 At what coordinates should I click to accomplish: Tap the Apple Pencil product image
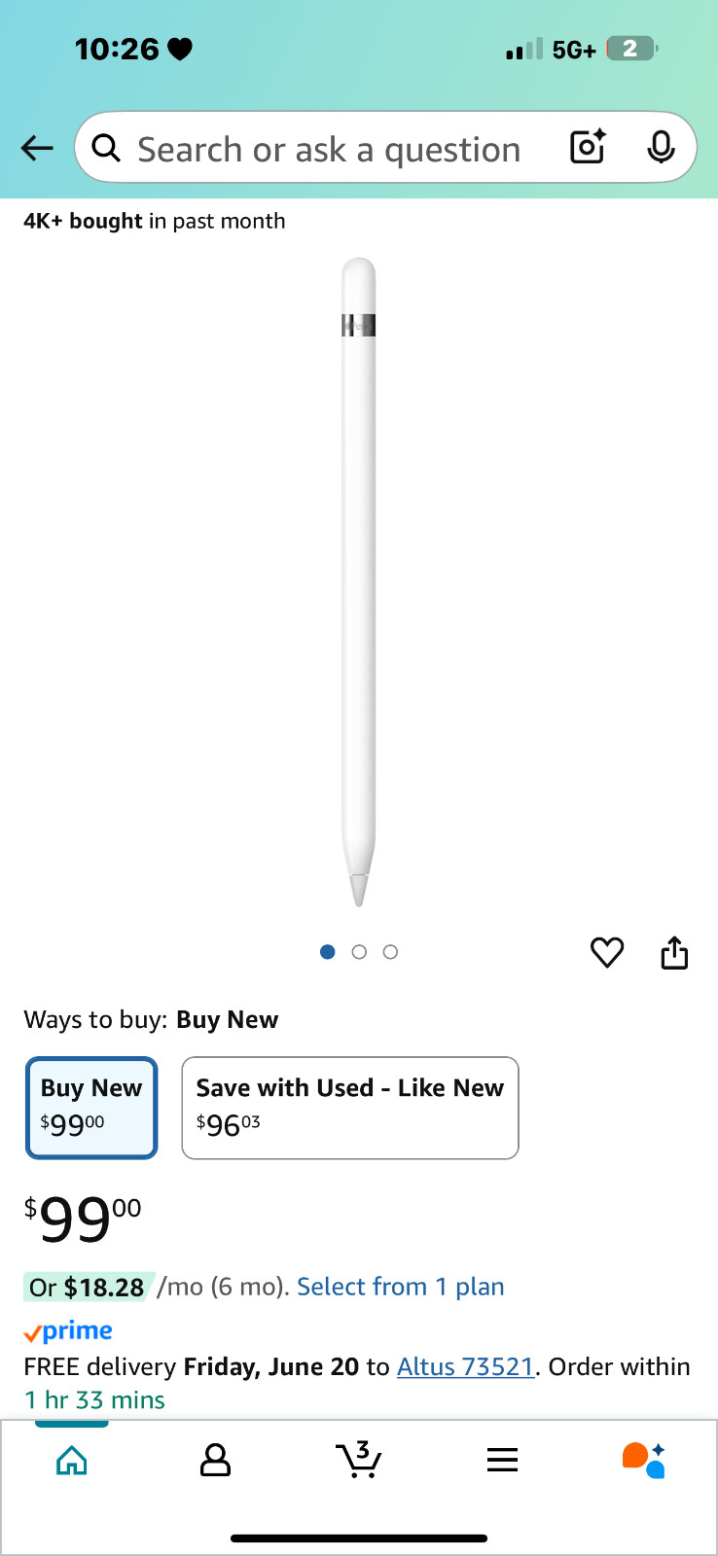pyautogui.click(x=359, y=582)
